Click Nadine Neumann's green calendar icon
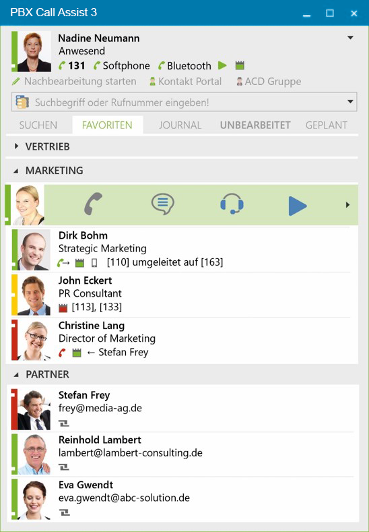 (x=240, y=65)
